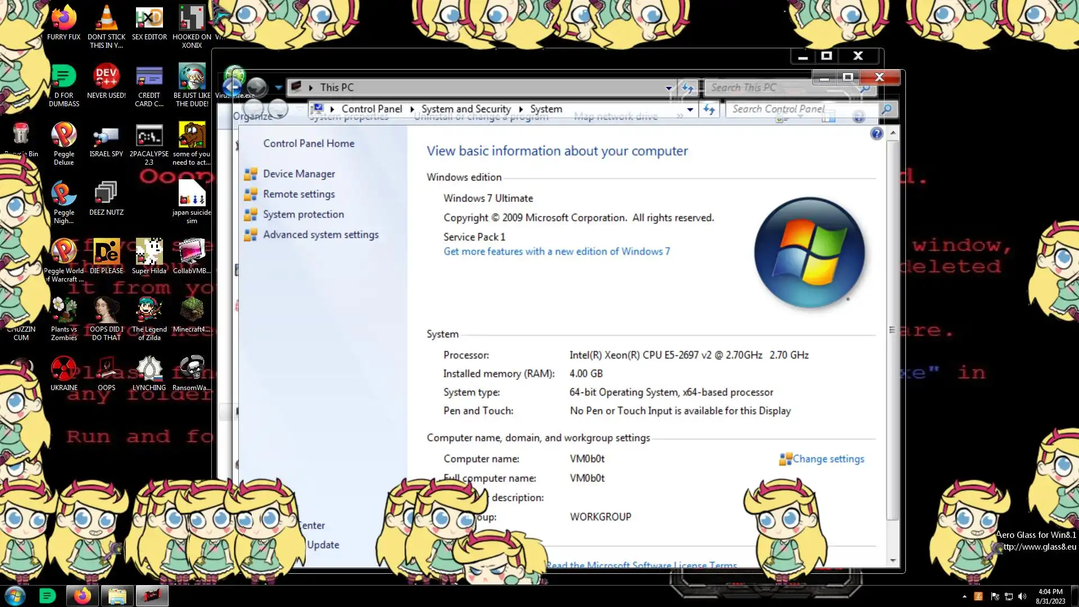The height and width of the screenshot is (607, 1079).
Task: Select System and Security breadcrumb item
Action: (x=465, y=109)
